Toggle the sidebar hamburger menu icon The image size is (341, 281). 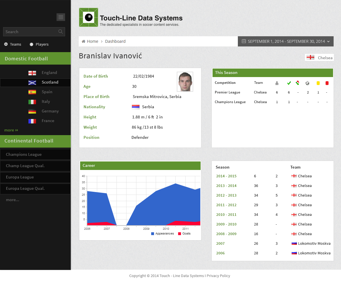(61, 17)
